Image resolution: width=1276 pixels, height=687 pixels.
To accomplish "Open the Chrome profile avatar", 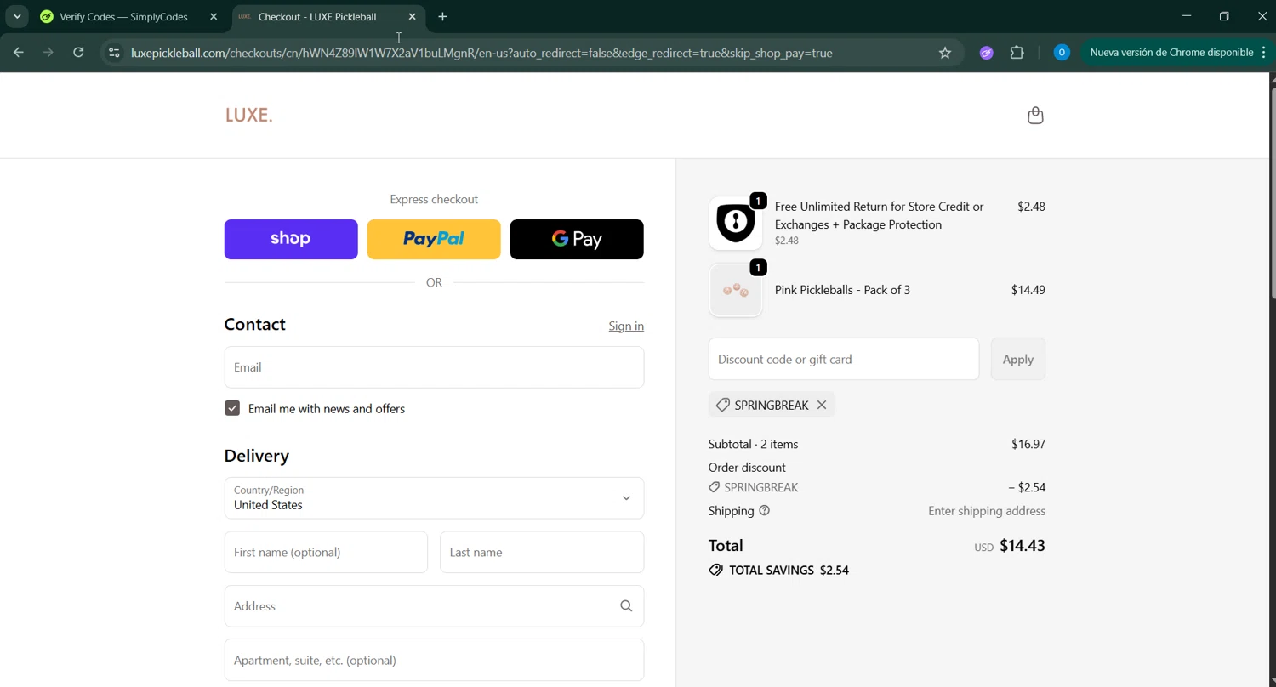I will (1062, 53).
